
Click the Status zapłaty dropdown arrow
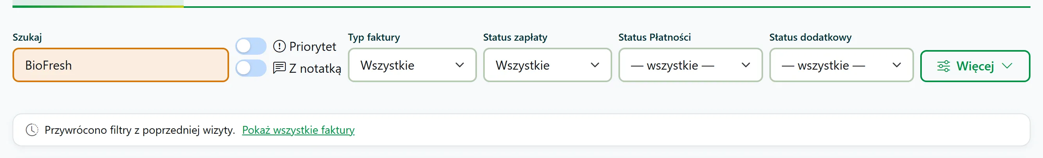(x=595, y=65)
